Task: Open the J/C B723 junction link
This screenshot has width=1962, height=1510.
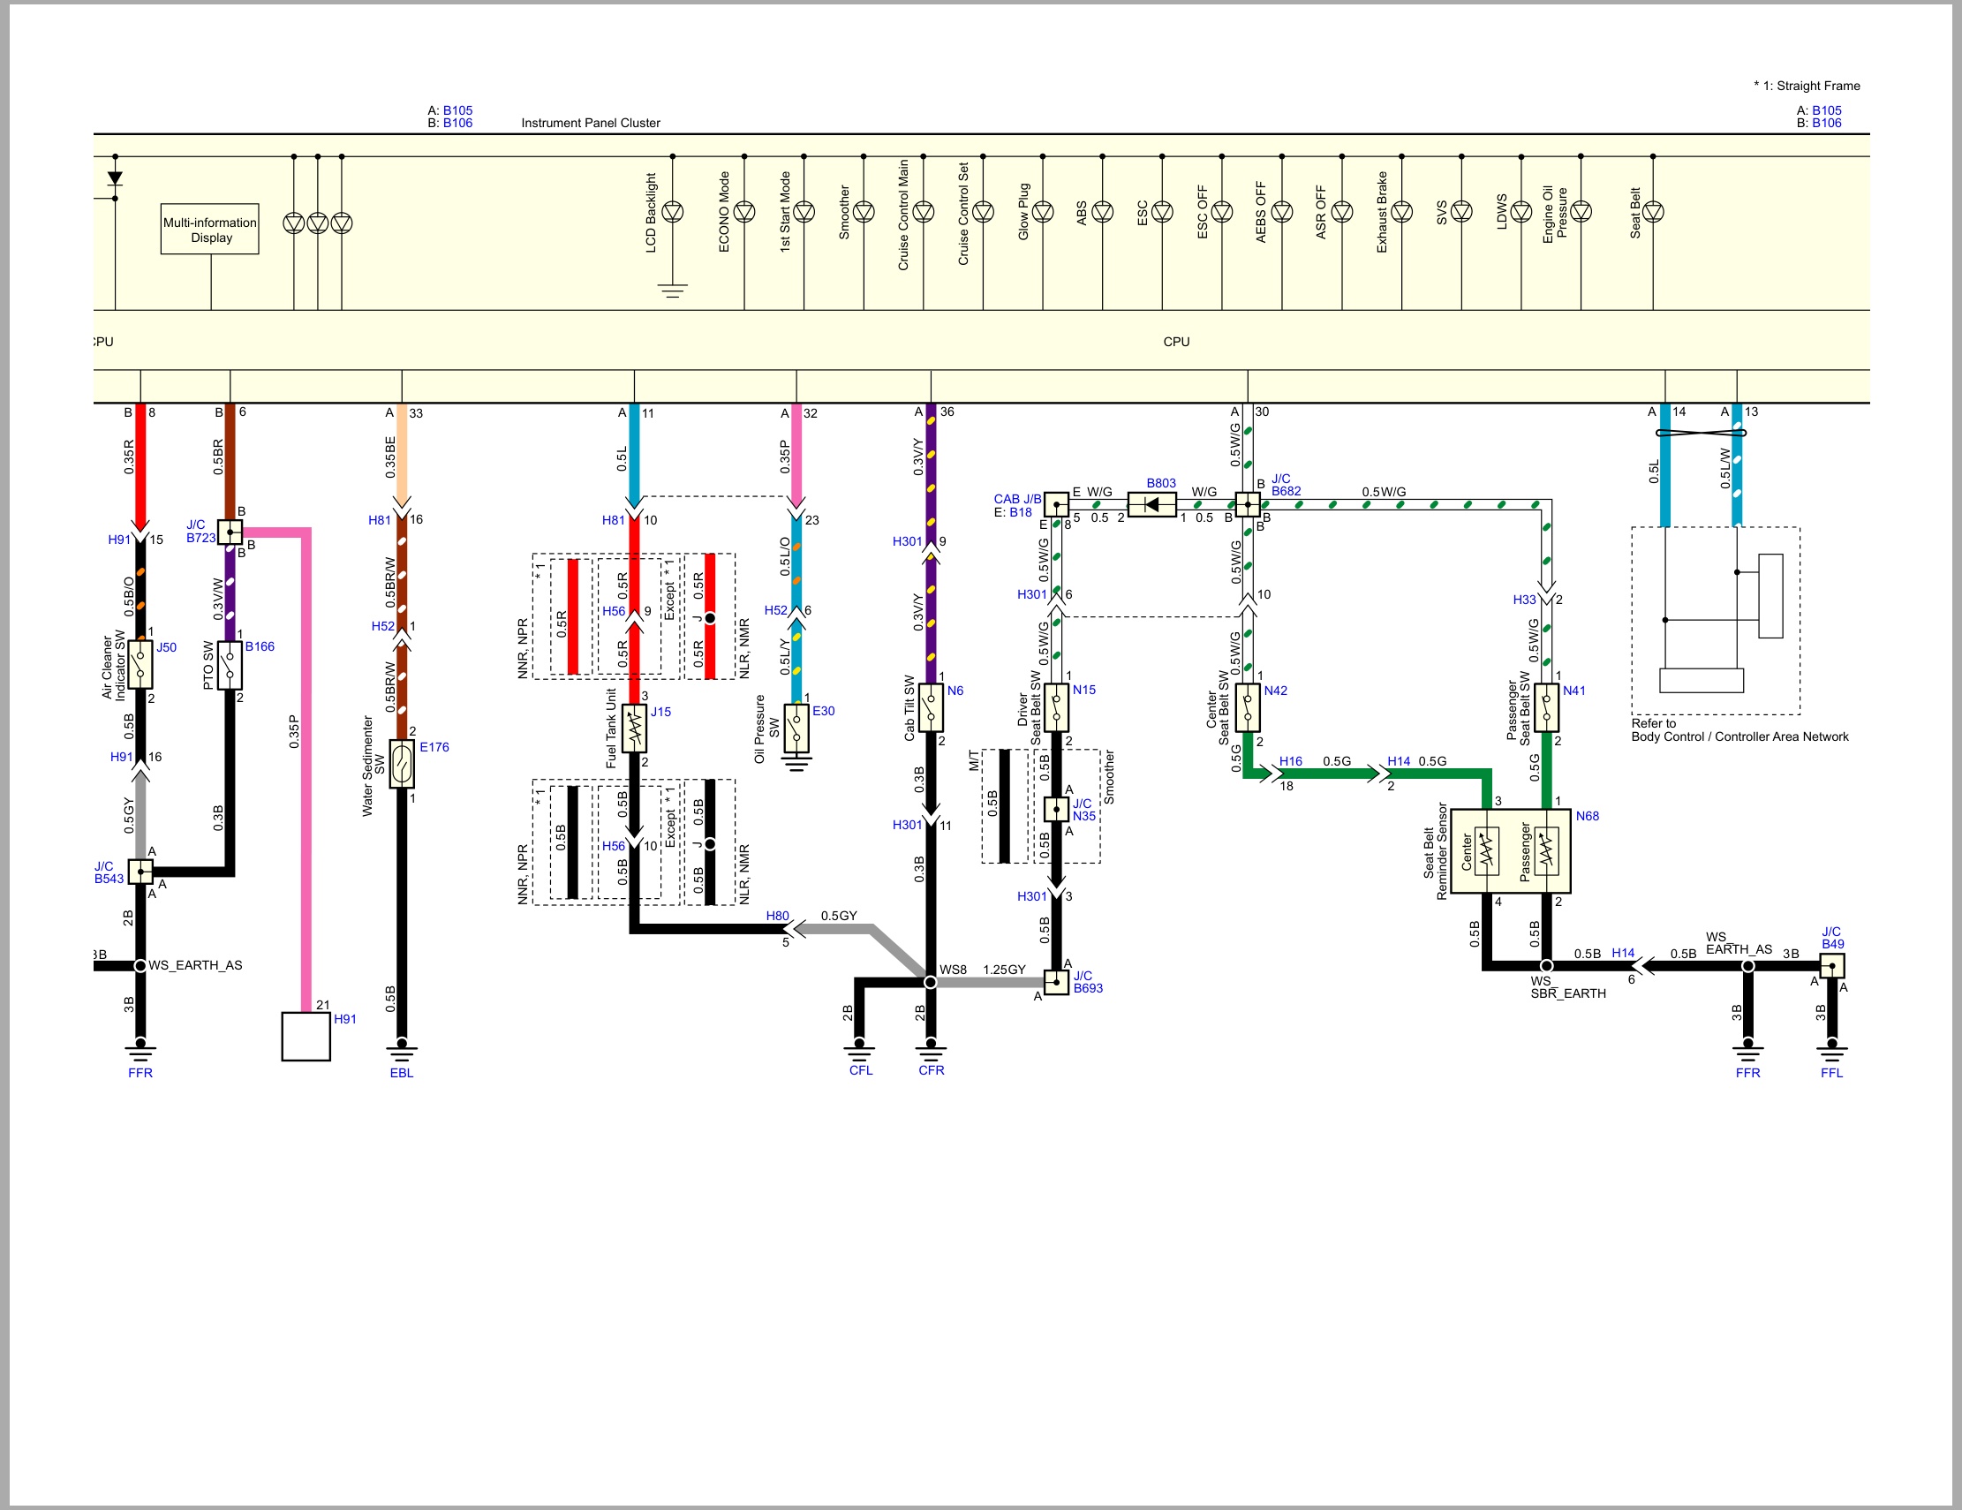Action: [x=200, y=532]
